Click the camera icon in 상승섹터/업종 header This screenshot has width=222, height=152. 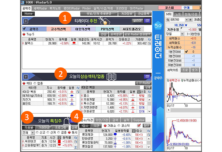pos(147,76)
